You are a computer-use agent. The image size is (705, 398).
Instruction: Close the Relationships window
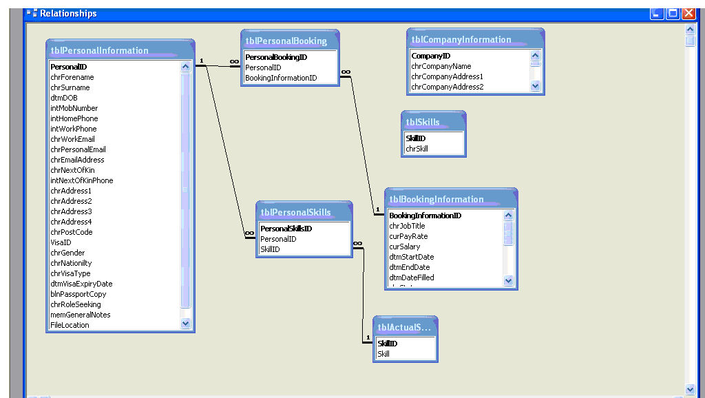(x=688, y=13)
